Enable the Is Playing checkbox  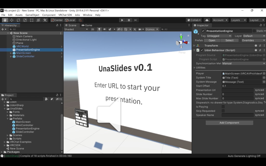point(223,107)
